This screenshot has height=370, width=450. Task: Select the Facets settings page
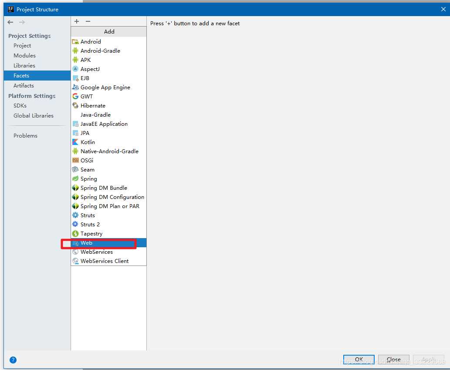[37, 76]
